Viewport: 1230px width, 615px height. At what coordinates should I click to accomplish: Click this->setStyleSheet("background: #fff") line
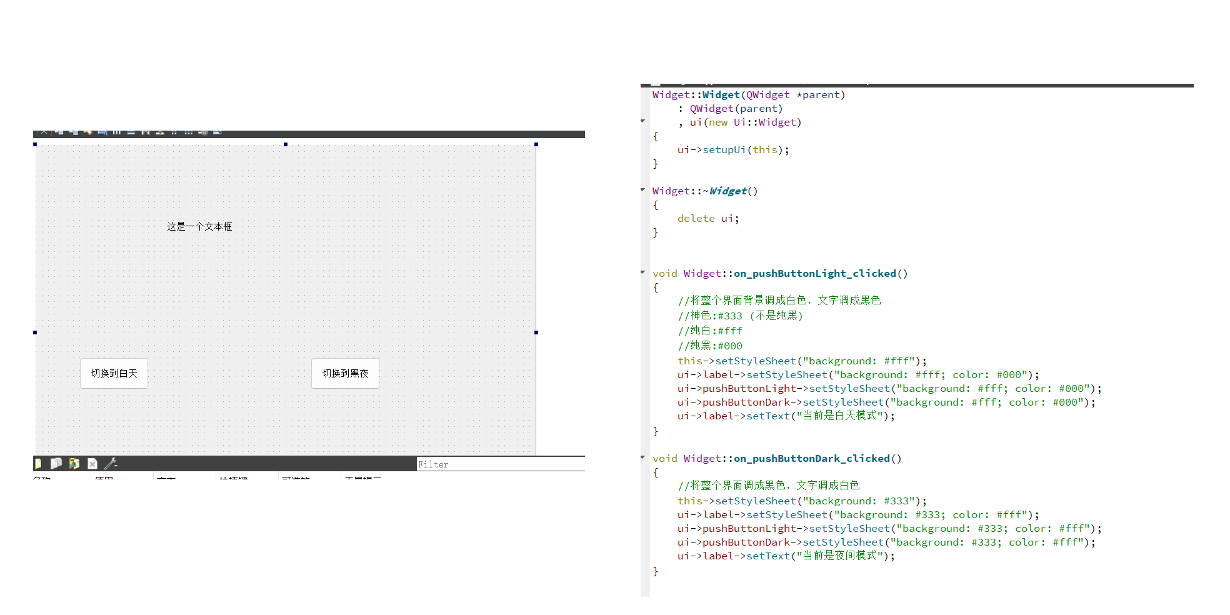pyautogui.click(x=802, y=361)
